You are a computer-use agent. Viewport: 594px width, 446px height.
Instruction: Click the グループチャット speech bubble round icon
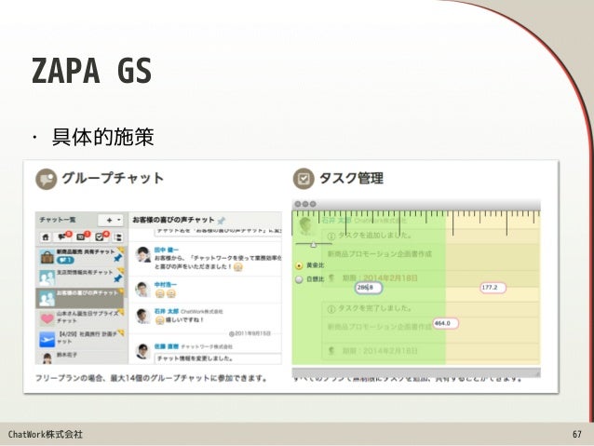(x=47, y=179)
